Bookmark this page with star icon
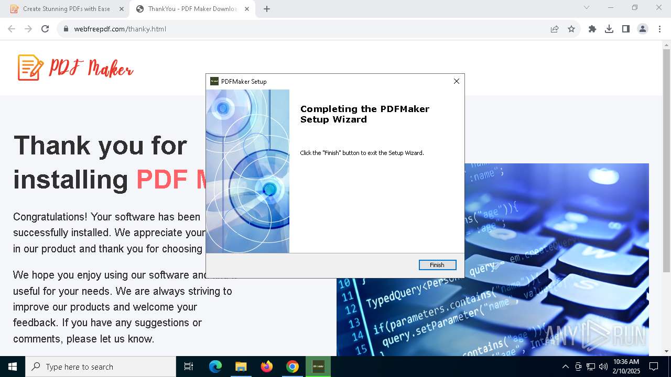 pyautogui.click(x=571, y=29)
